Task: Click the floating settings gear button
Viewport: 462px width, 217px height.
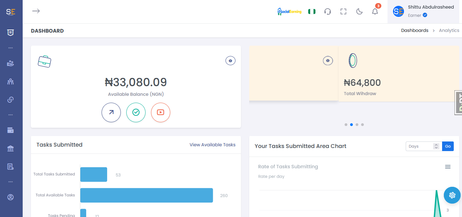Action: pos(452,195)
